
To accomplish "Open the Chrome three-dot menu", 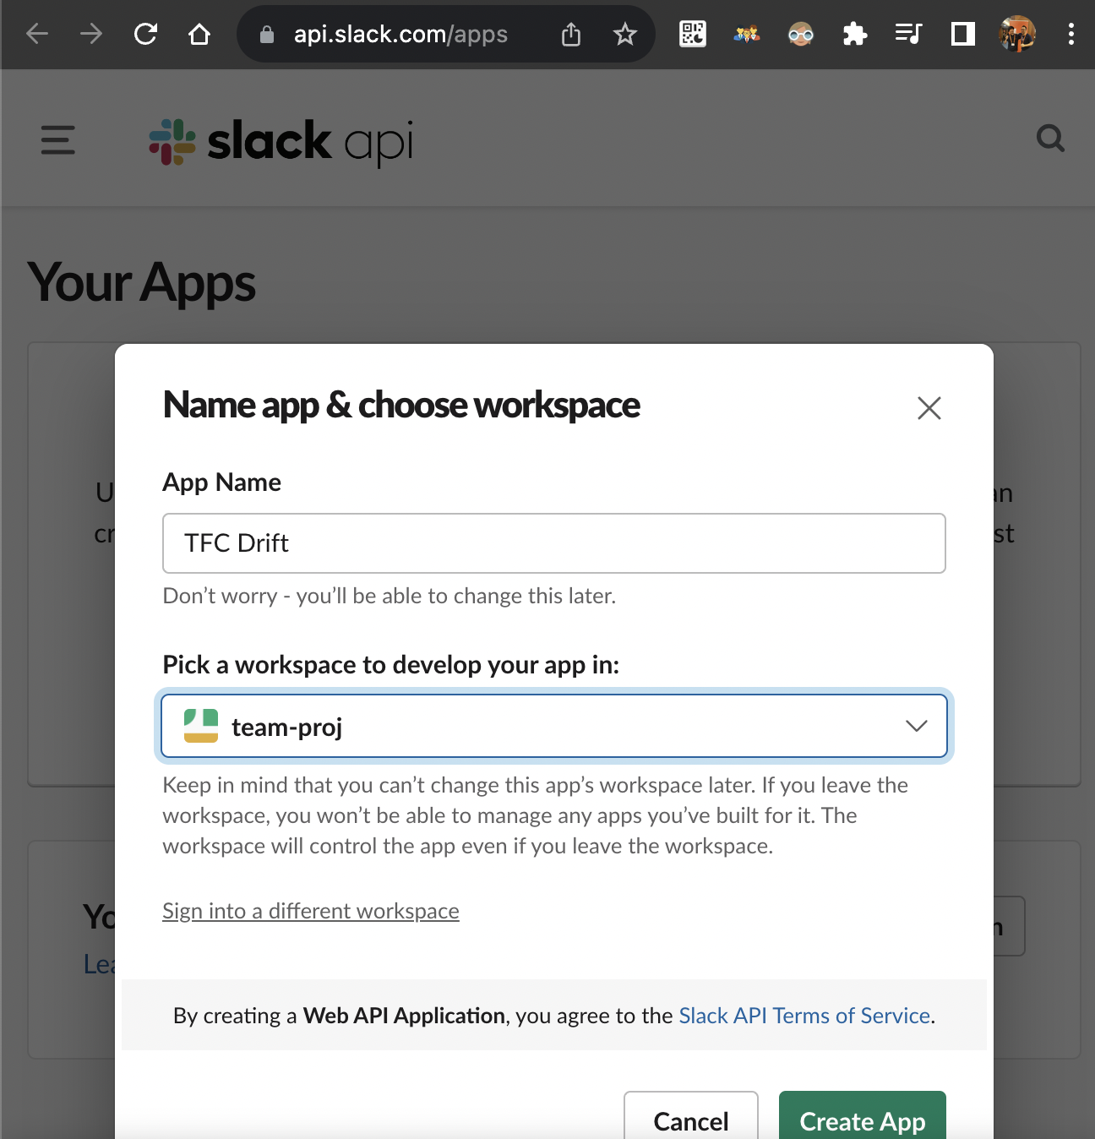I will (x=1071, y=34).
